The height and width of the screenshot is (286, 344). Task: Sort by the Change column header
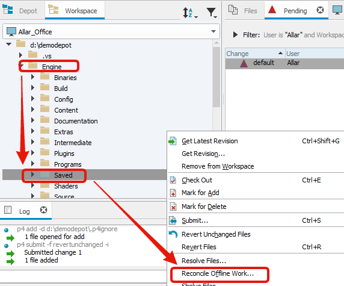[255, 54]
